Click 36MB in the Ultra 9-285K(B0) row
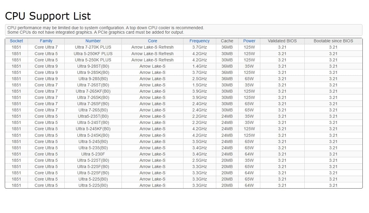 click(x=227, y=72)
